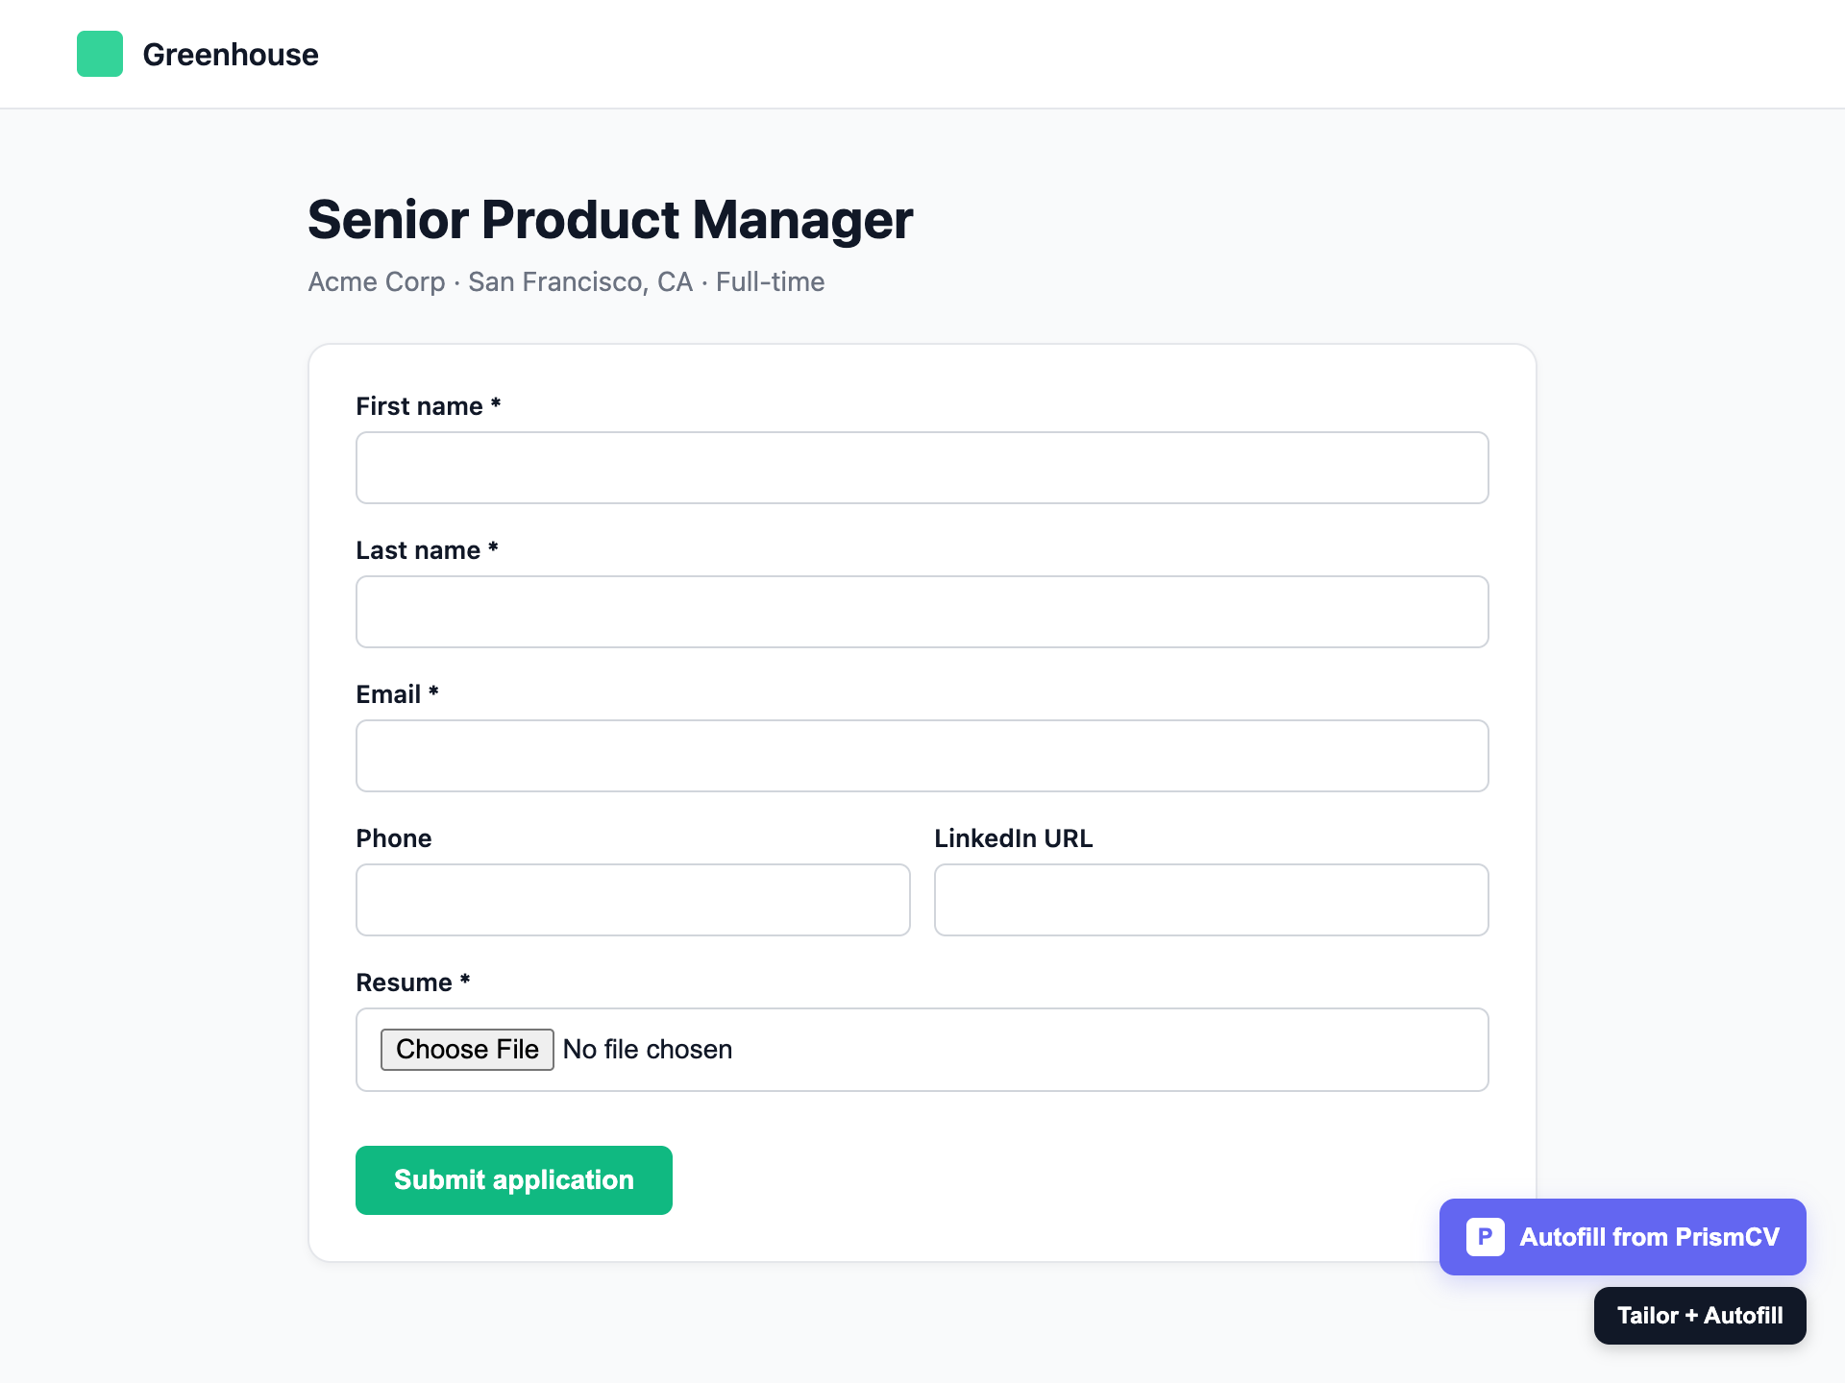Click the Greenhouse brand name in header
The width and height of the screenshot is (1845, 1383).
point(231,55)
